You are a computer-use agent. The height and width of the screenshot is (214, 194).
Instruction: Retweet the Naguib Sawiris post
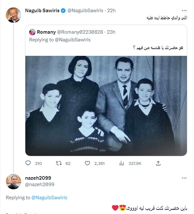point(59,163)
